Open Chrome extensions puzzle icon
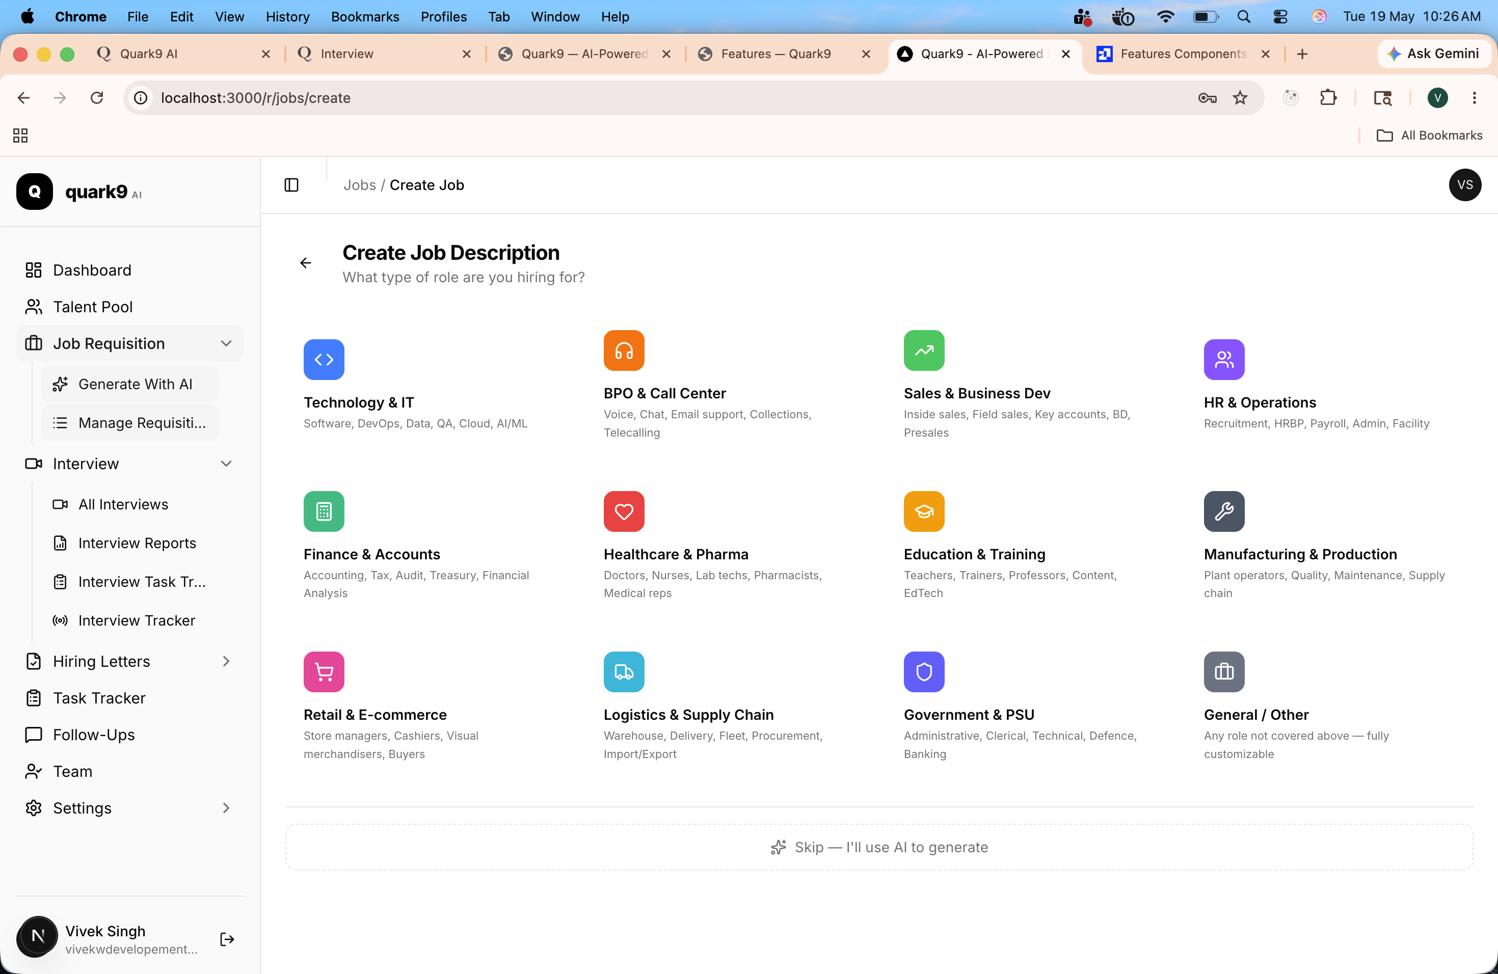1498x974 pixels. tap(1328, 97)
